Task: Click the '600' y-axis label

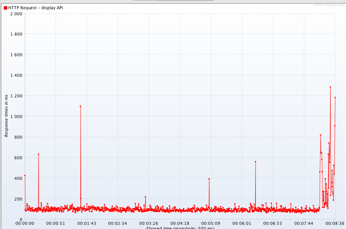Action: point(18,158)
